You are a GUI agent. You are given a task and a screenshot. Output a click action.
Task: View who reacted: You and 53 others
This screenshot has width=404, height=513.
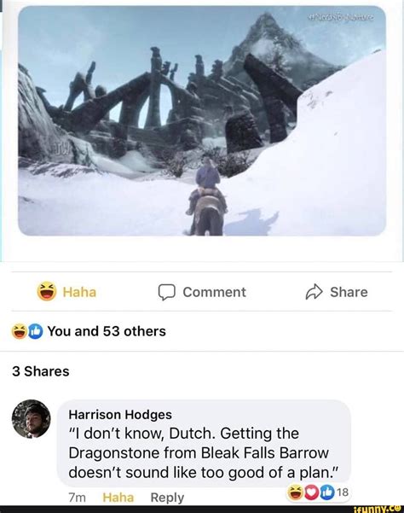tap(107, 331)
